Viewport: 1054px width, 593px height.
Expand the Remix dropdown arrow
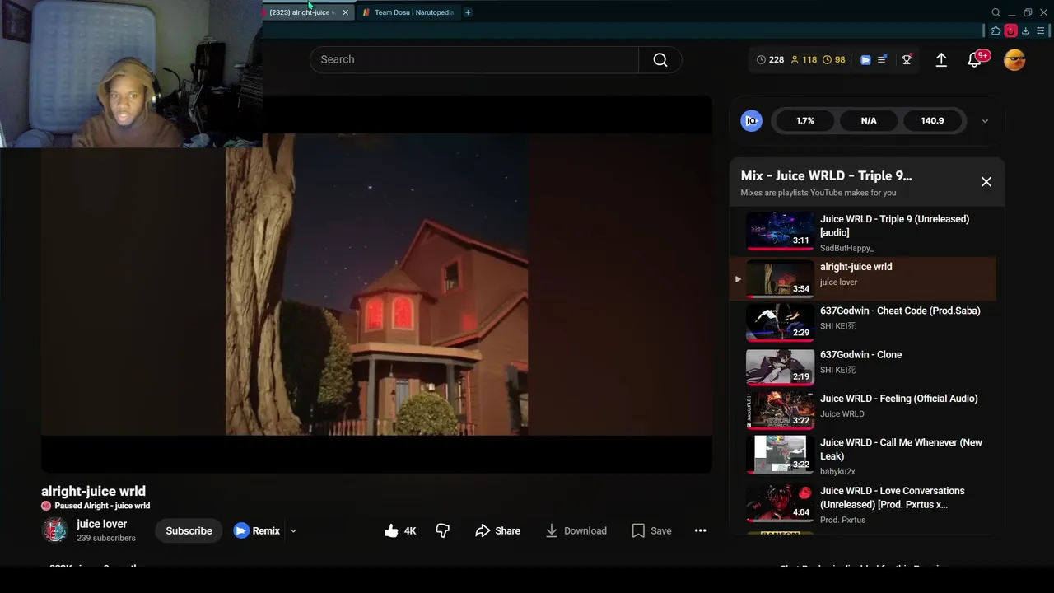[293, 531]
